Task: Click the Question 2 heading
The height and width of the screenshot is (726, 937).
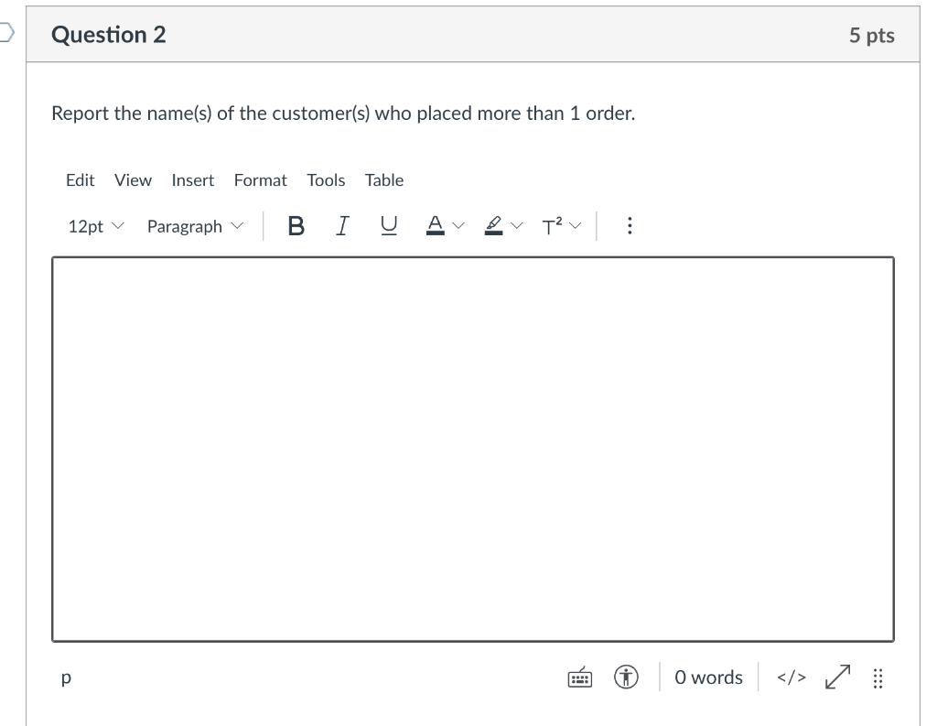Action: pyautogui.click(x=108, y=35)
